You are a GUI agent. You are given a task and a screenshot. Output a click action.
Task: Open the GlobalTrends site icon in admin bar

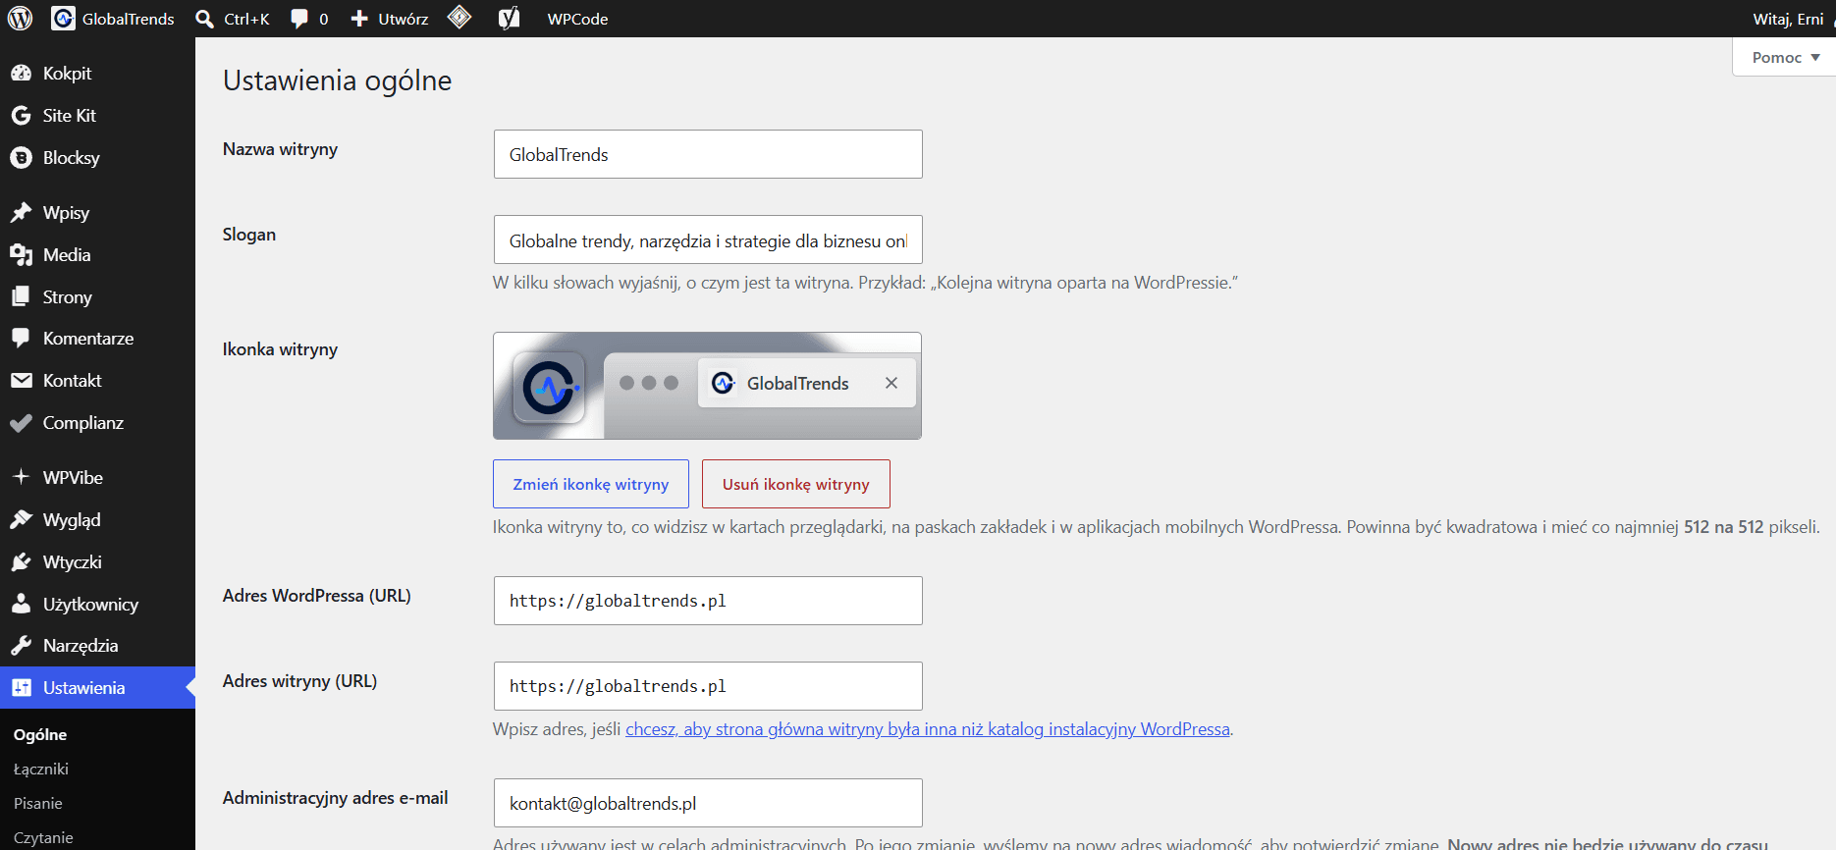63,19
